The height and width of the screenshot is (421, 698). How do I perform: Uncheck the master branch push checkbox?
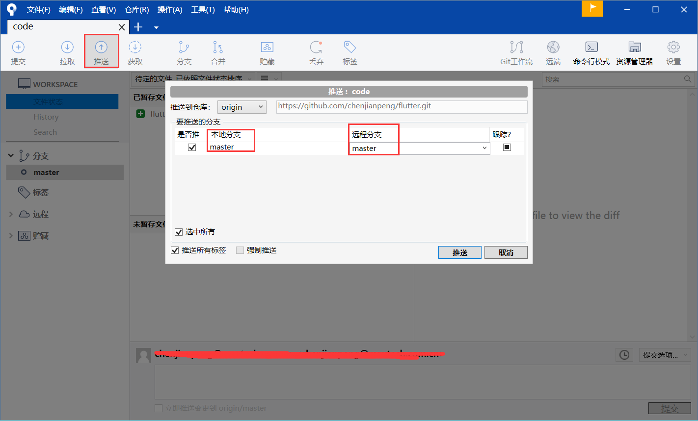click(191, 147)
